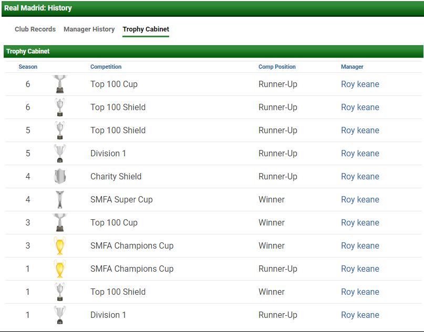
Task: Click the Charity Shield trophy icon
Action: [x=60, y=176]
